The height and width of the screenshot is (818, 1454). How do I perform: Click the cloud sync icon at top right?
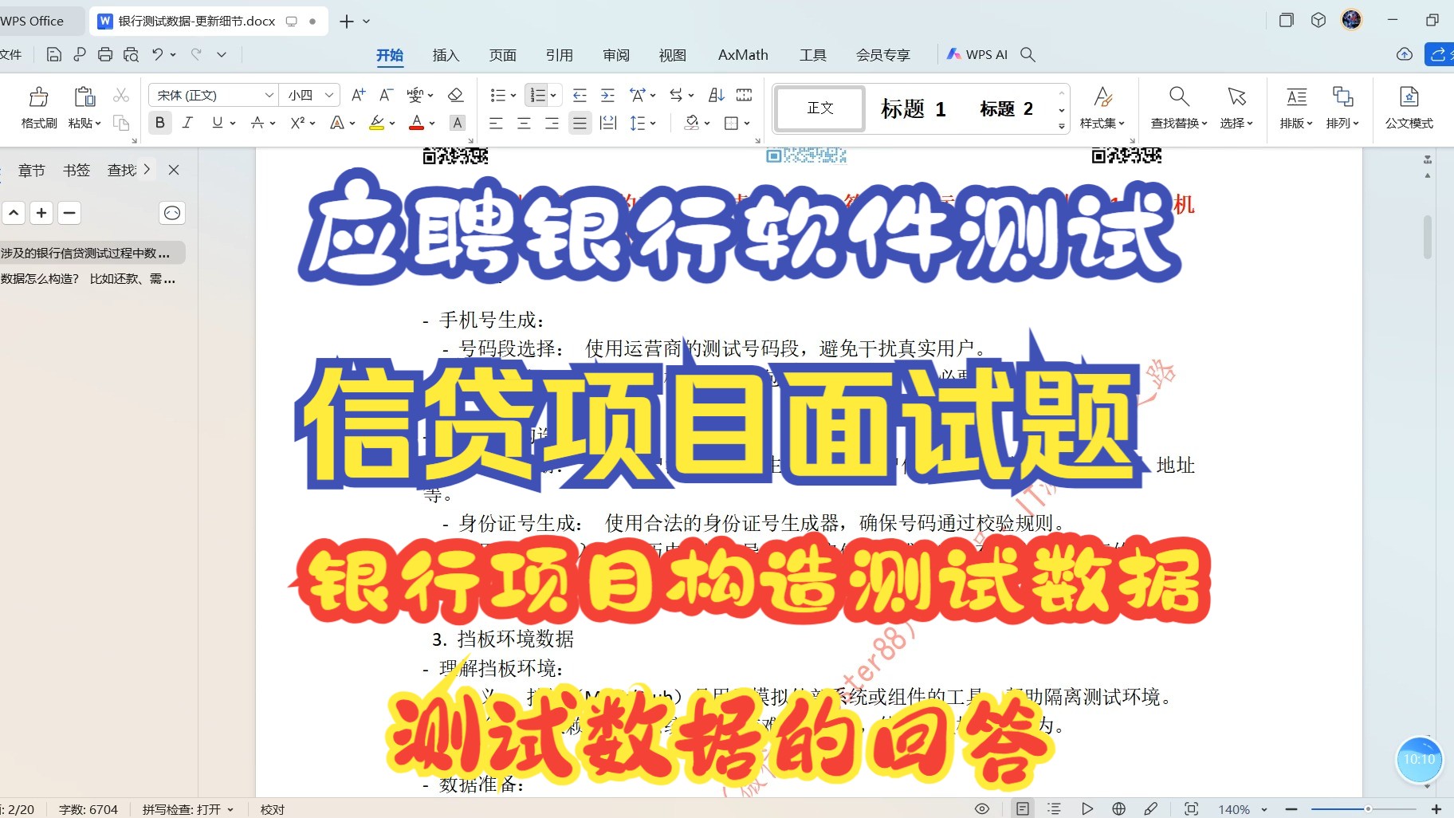click(x=1405, y=54)
